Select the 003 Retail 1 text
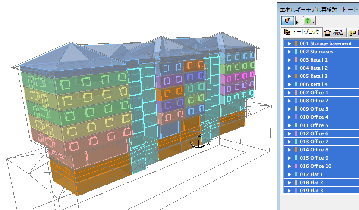The width and height of the screenshot is (359, 210). click(x=314, y=60)
